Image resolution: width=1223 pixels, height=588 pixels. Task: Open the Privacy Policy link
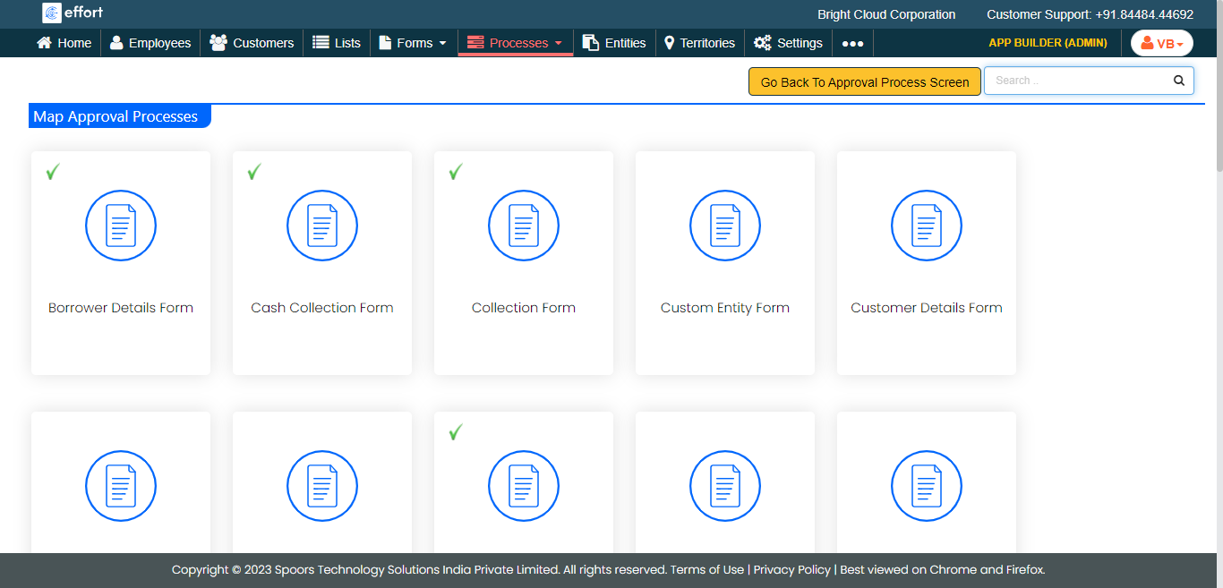(791, 570)
